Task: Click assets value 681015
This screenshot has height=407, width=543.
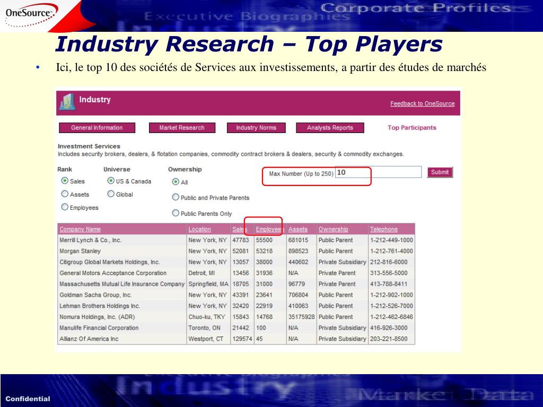Action: (x=298, y=240)
